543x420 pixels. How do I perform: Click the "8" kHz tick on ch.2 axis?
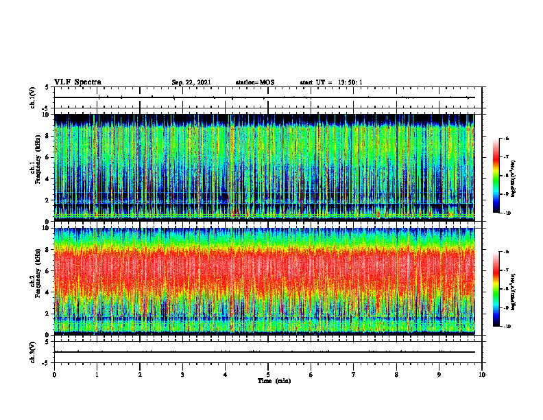[x=48, y=250]
